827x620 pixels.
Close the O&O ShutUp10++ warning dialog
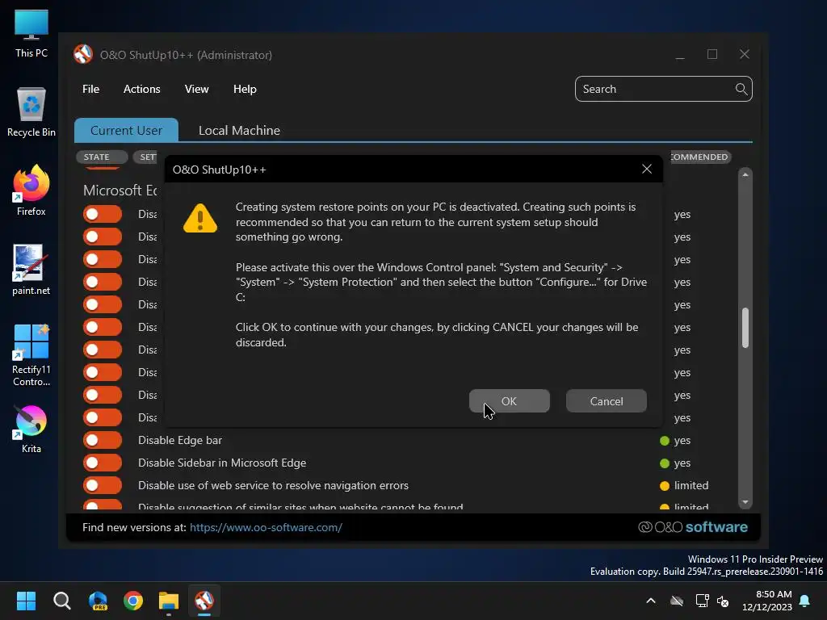point(647,170)
